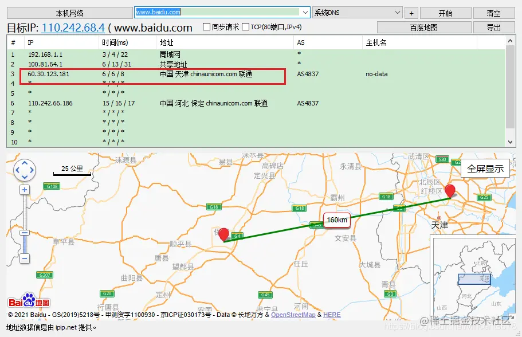Click the 本机网络 button
Screen dimensions: 522x337
(69, 13)
